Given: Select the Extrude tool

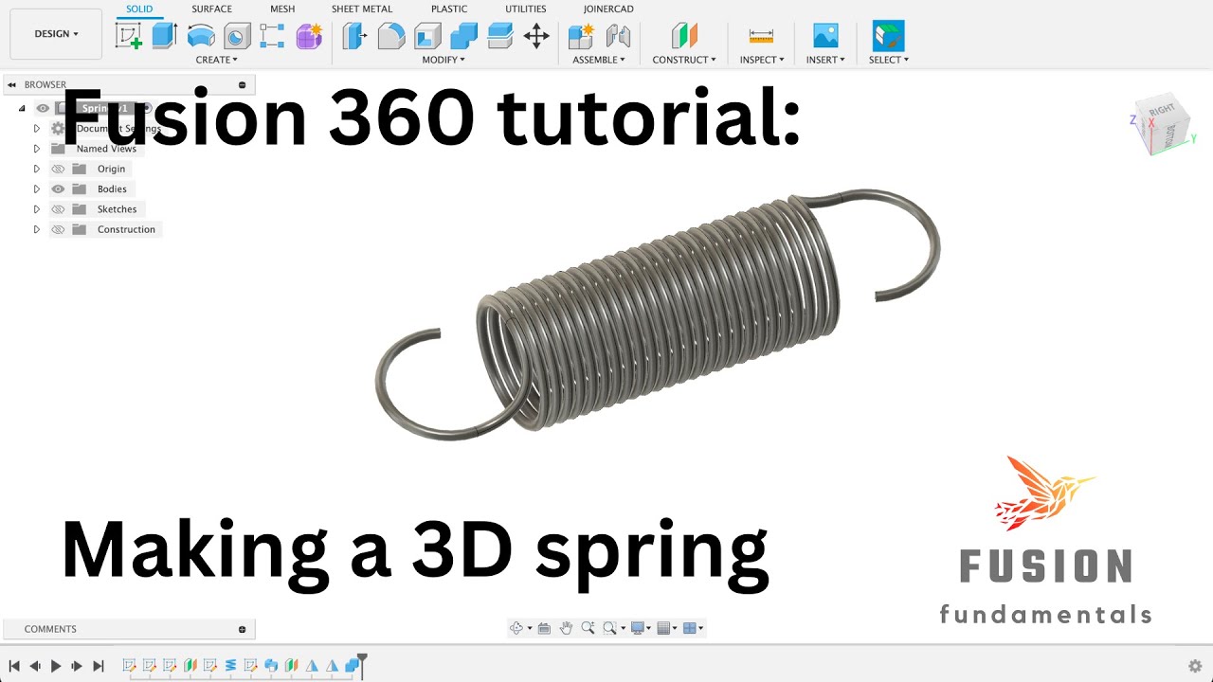Looking at the screenshot, I should coord(165,36).
